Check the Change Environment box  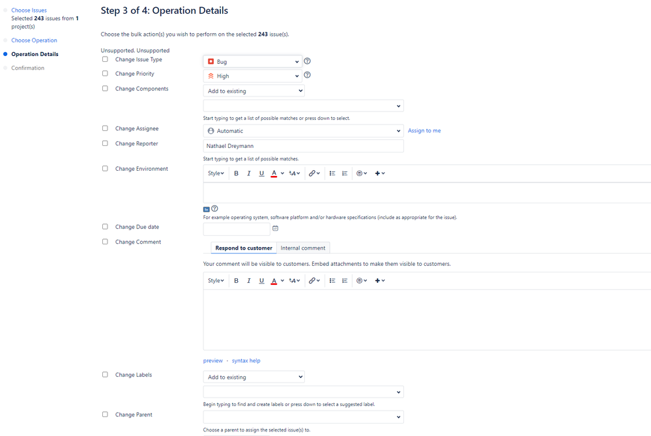tap(105, 169)
